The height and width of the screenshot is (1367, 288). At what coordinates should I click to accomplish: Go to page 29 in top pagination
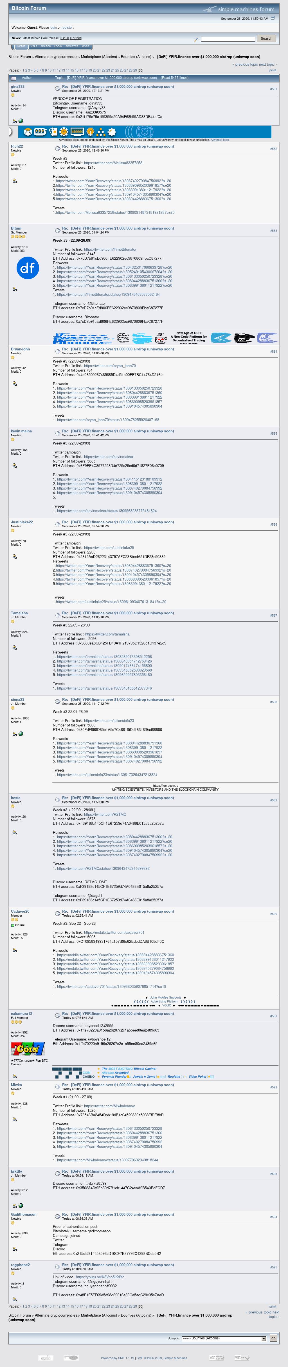pos(135,70)
